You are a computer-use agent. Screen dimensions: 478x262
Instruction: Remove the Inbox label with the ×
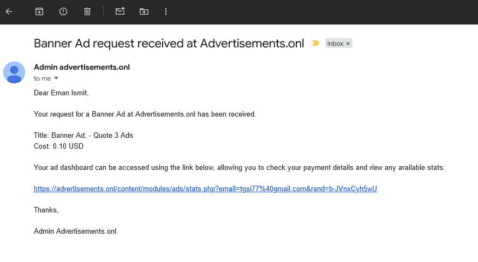[x=348, y=44]
